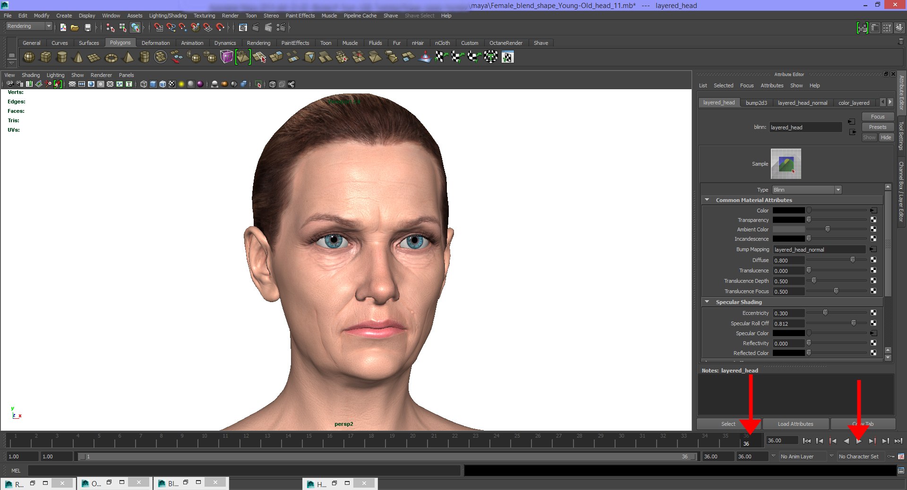Click the New Scene icon
This screenshot has height=490, width=907.
(63, 27)
